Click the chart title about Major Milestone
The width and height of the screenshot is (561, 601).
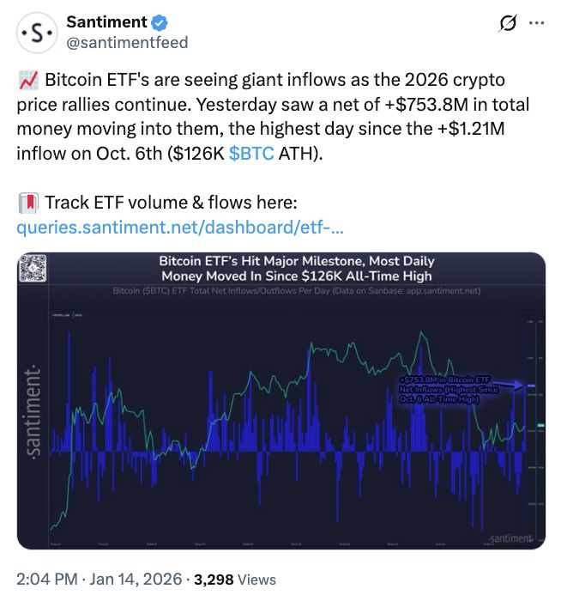click(x=296, y=268)
